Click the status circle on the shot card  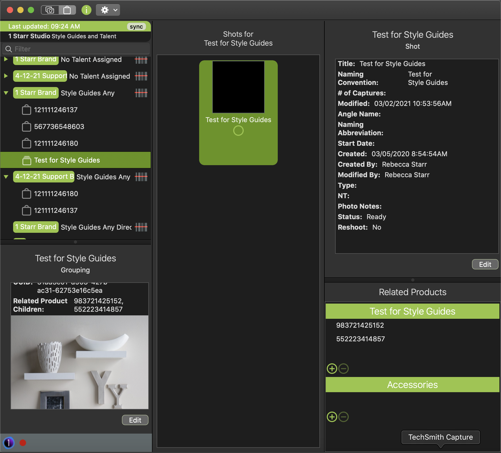tap(238, 131)
